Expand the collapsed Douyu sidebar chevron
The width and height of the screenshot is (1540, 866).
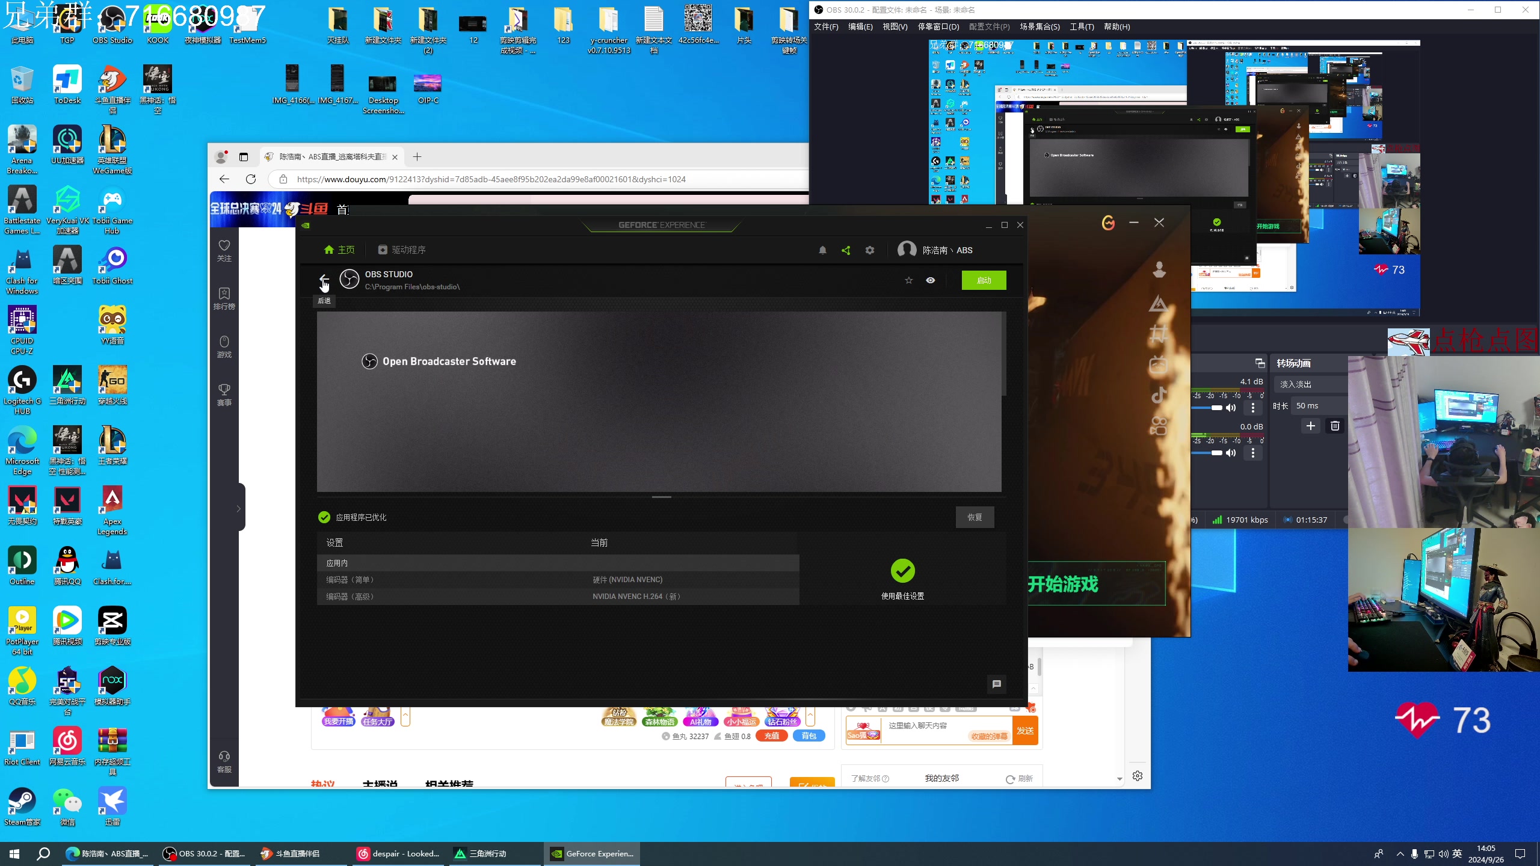(239, 509)
